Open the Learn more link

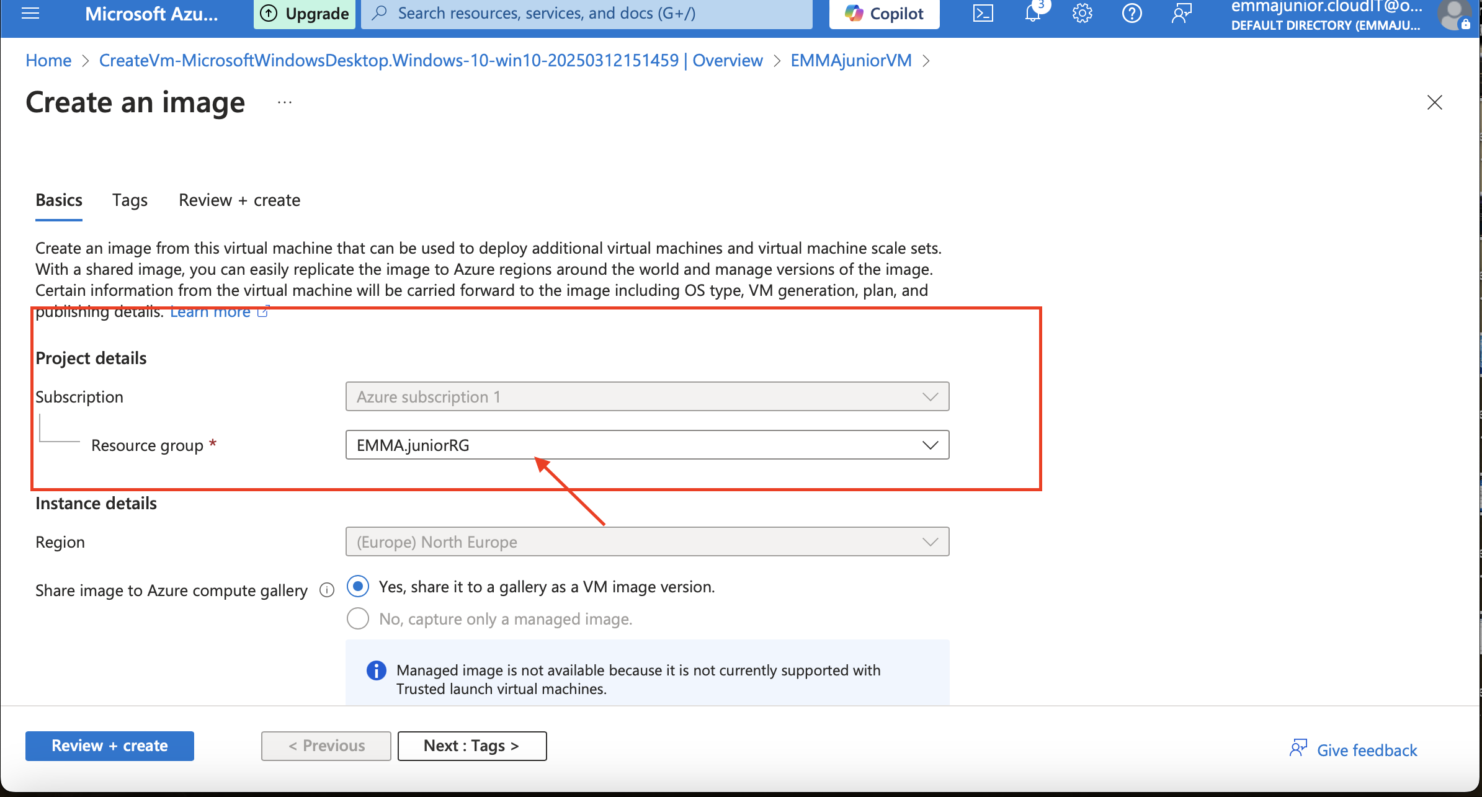click(210, 311)
